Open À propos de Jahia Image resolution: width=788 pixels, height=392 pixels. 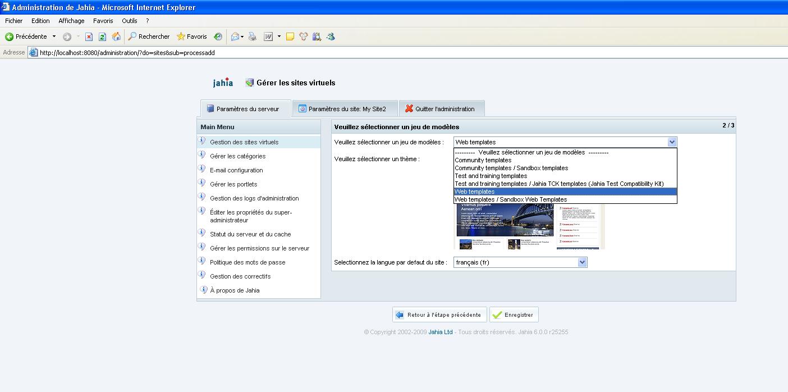pos(235,290)
